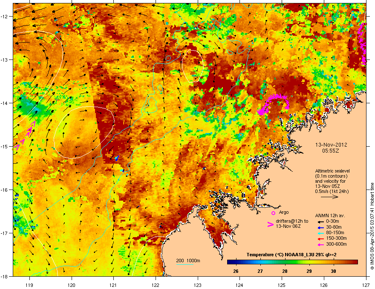Image resolution: width=375 pixels, height=289 pixels.
Task: Click the '13-Nov 06Z' drifters date text
Action: pyautogui.click(x=288, y=226)
